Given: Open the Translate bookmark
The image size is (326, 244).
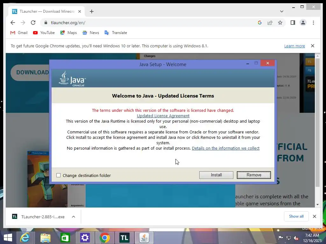Looking at the screenshot, I should click(x=116, y=33).
